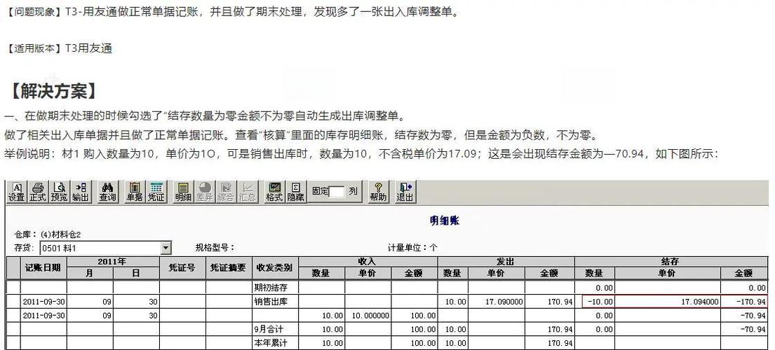The height and width of the screenshot is (350, 775).
Task: Click the 日 sub-column header
Action: (137, 273)
